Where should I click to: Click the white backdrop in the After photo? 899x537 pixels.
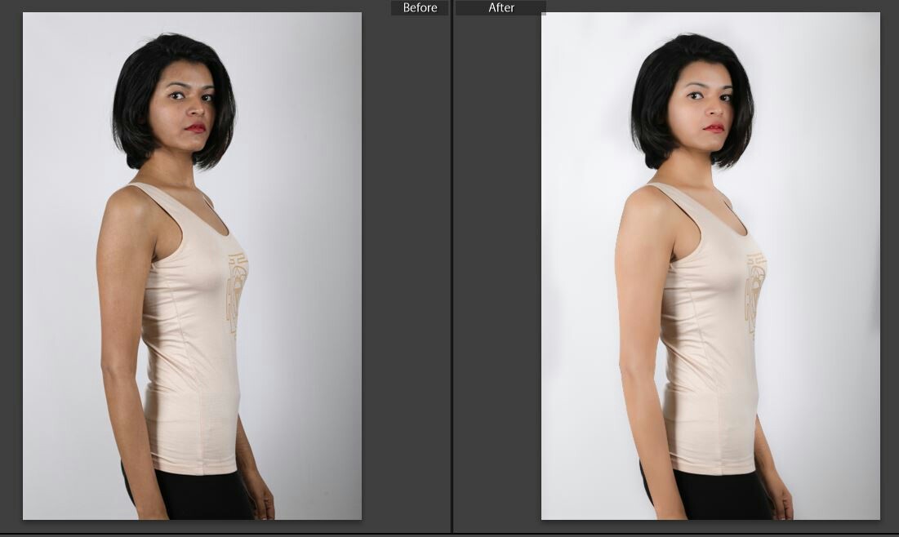(x=825, y=245)
